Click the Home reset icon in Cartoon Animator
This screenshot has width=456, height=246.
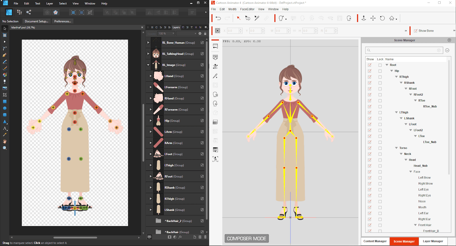392,18
